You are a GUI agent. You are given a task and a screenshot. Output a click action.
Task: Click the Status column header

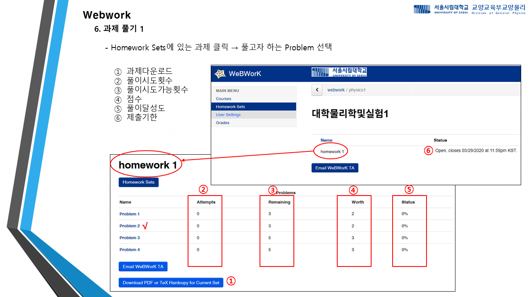click(409, 202)
